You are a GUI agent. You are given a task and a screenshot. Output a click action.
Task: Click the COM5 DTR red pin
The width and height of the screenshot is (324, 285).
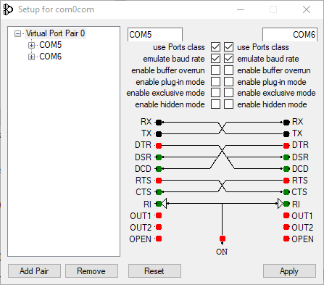point(159,146)
